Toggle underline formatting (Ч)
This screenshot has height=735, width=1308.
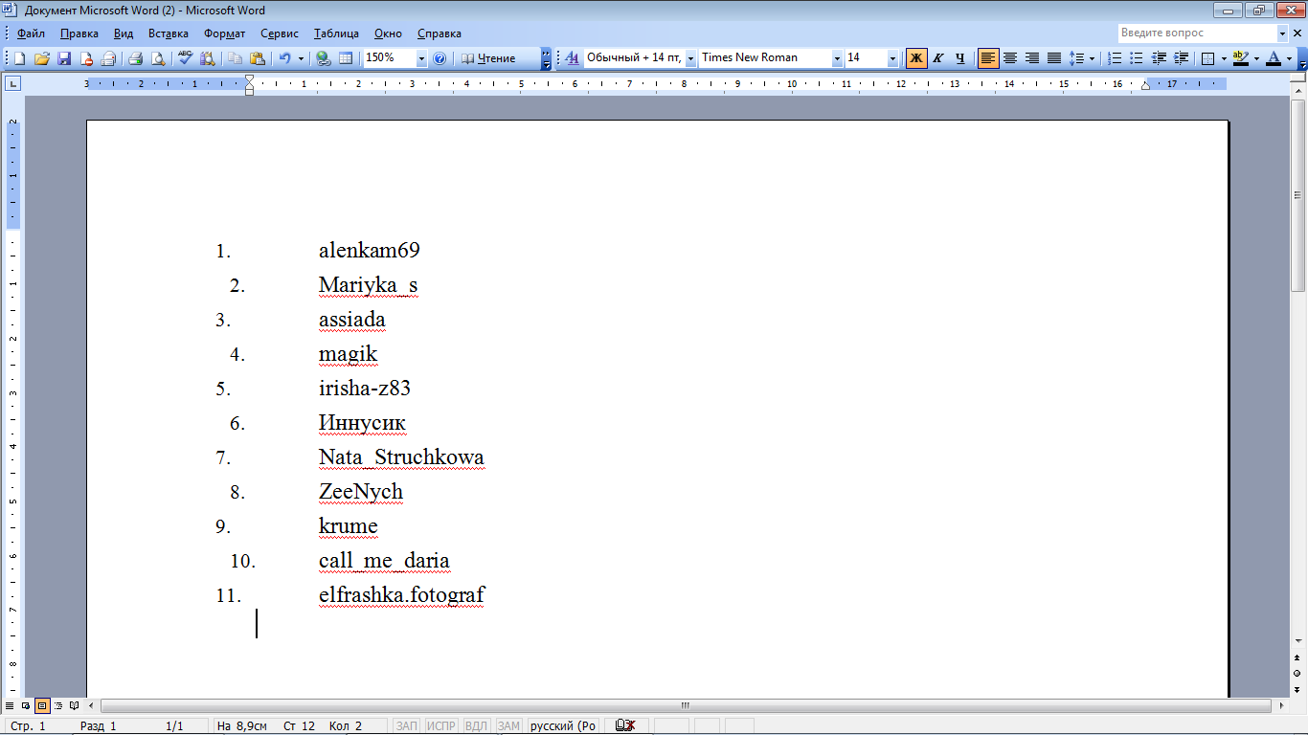pos(959,58)
